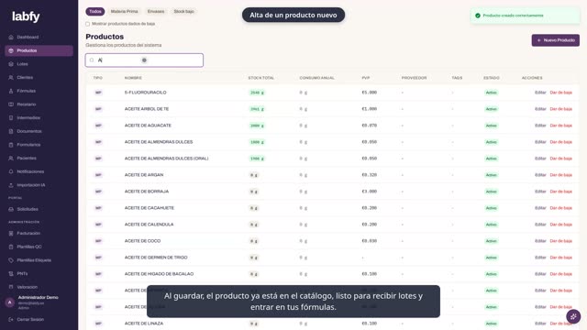Open the Notificaciones bell icon
The width and height of the screenshot is (587, 330).
click(x=11, y=171)
